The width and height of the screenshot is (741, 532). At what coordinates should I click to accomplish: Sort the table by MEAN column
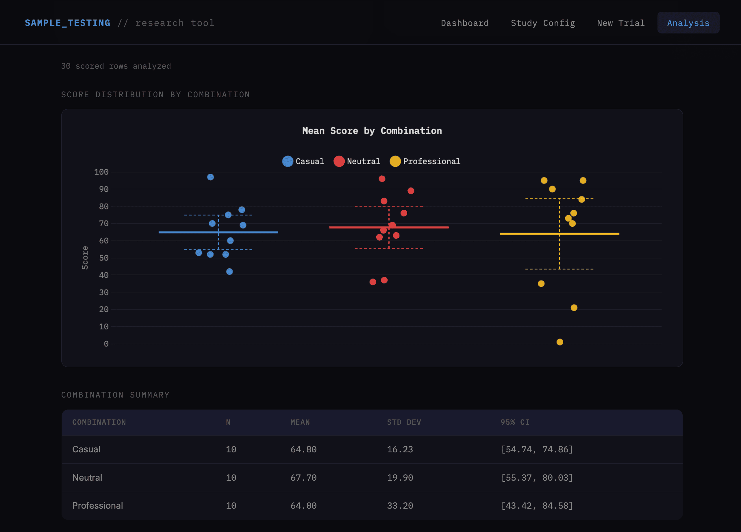click(x=300, y=422)
